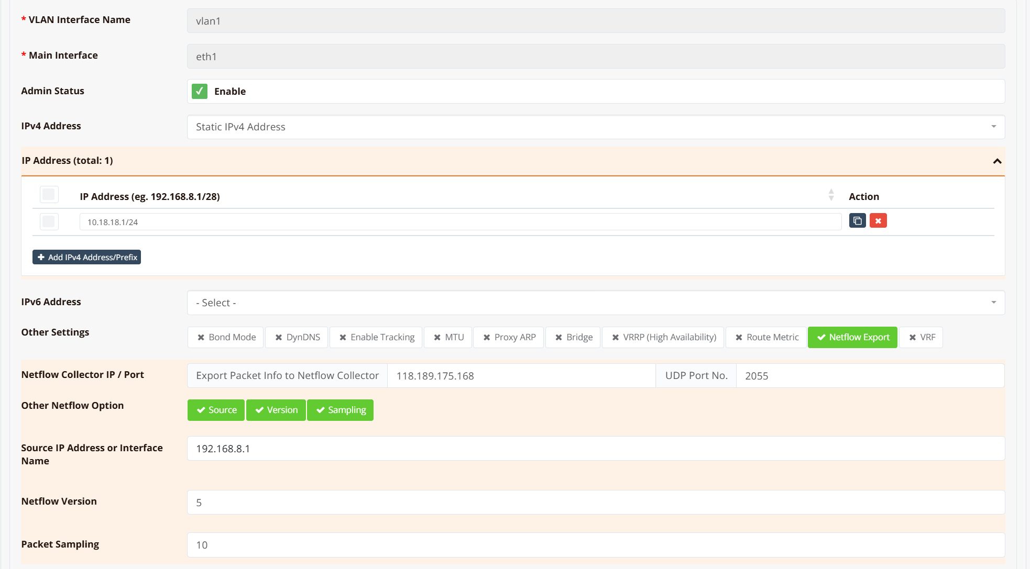Click the red delete icon for IP row
Screen dimensions: 1030x569
878,221
